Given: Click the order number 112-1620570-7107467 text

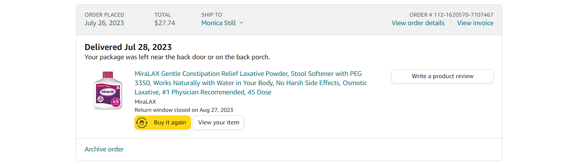Looking at the screenshot, I should (451, 15).
